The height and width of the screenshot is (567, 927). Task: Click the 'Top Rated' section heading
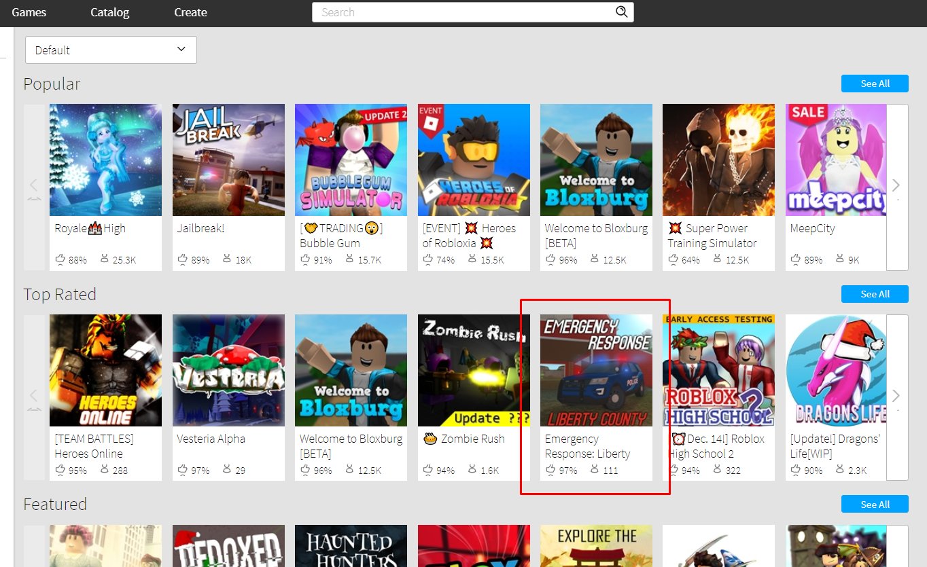pyautogui.click(x=60, y=295)
